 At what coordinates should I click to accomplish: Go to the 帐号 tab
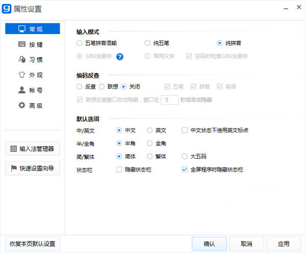[x=33, y=90]
